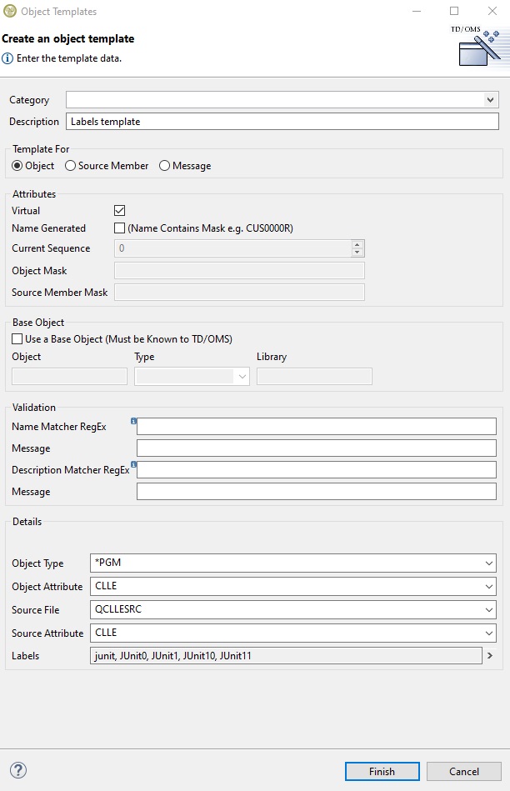Click the help question mark icon
The width and height of the screenshot is (510, 791).
17,770
